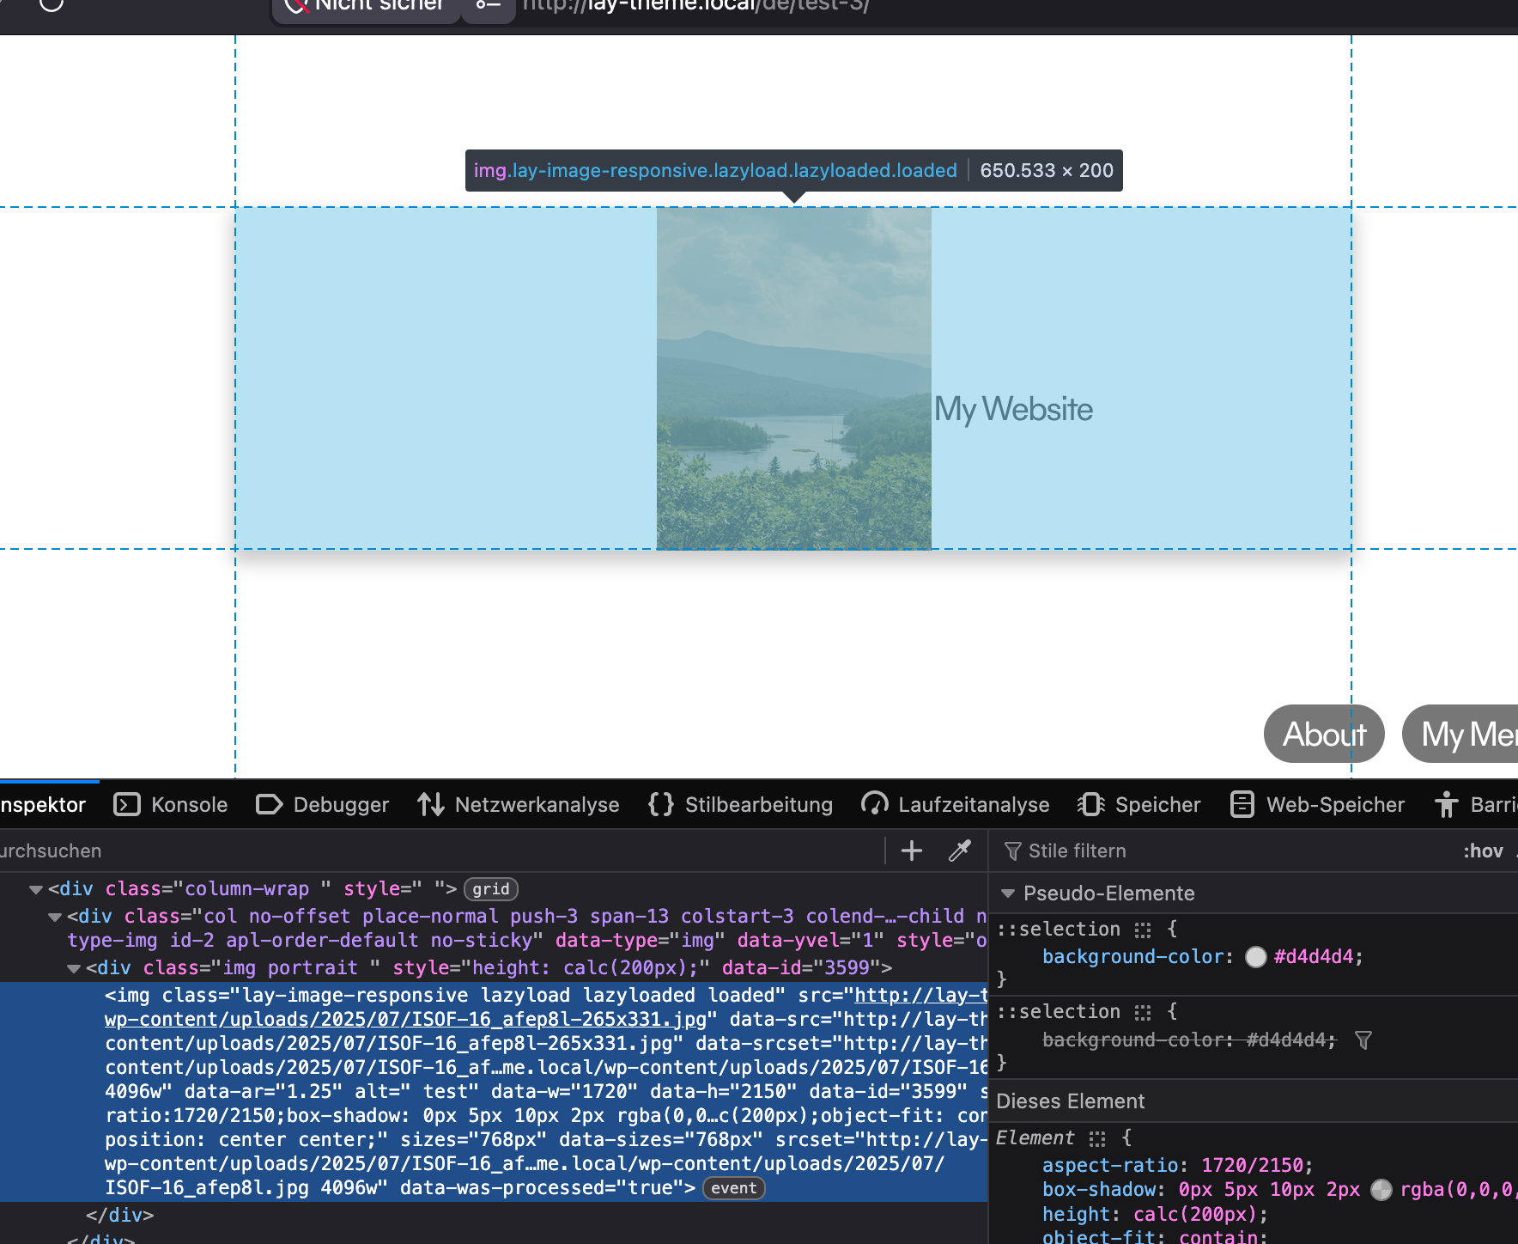Open the Debugger tab

pyautogui.click(x=323, y=805)
